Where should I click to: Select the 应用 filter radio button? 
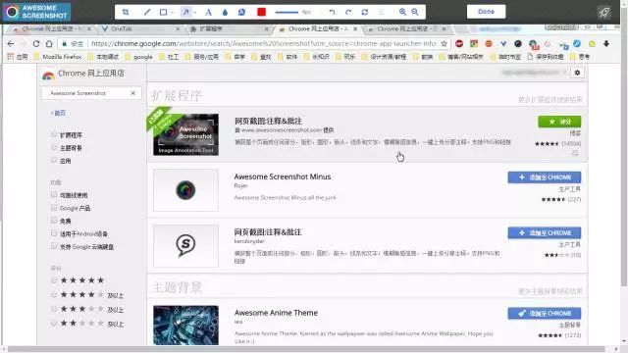coord(54,160)
